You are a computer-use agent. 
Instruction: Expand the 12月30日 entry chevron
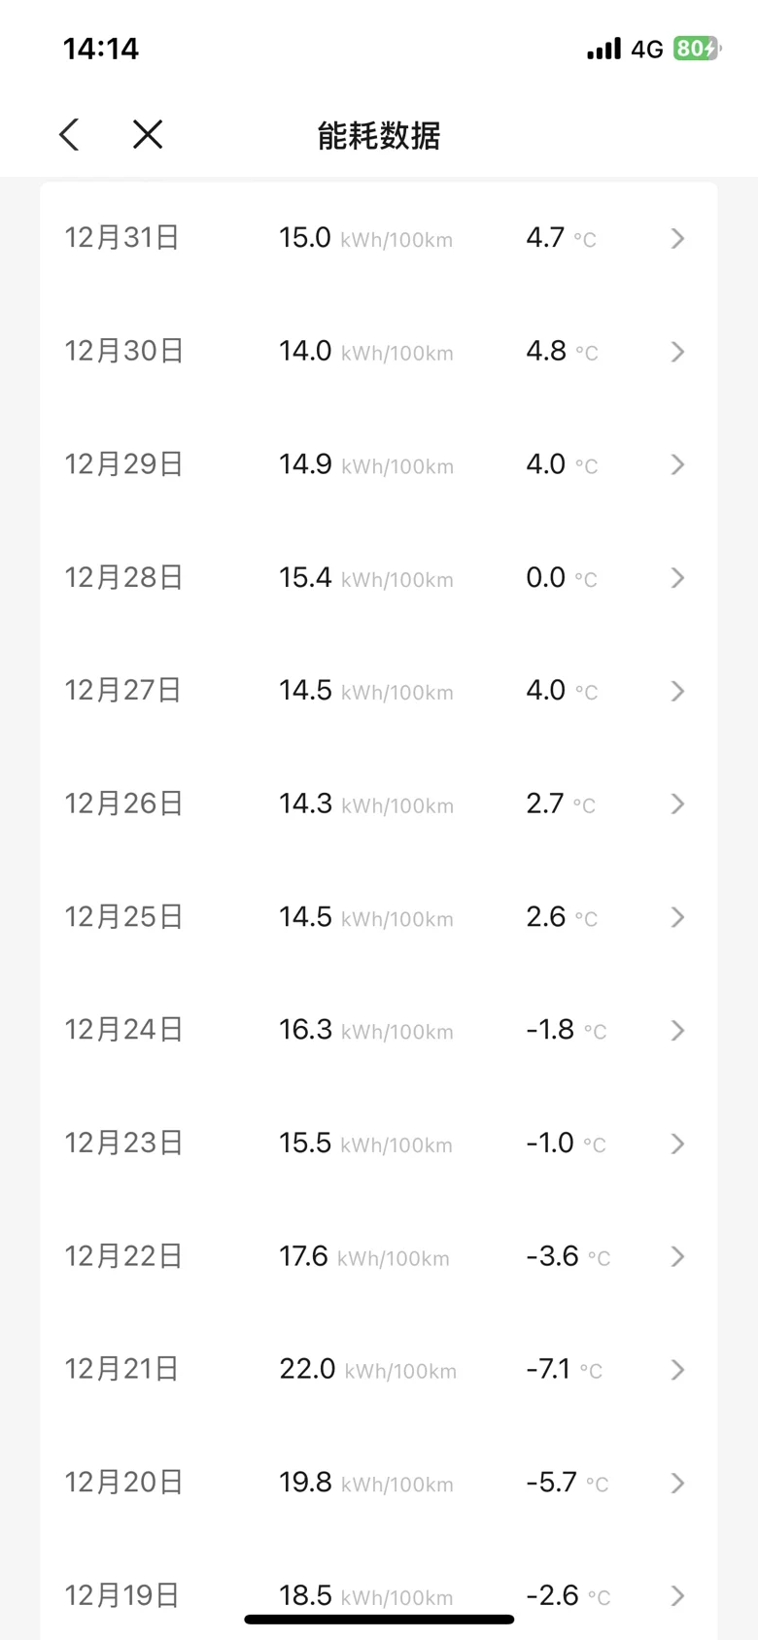(x=678, y=352)
